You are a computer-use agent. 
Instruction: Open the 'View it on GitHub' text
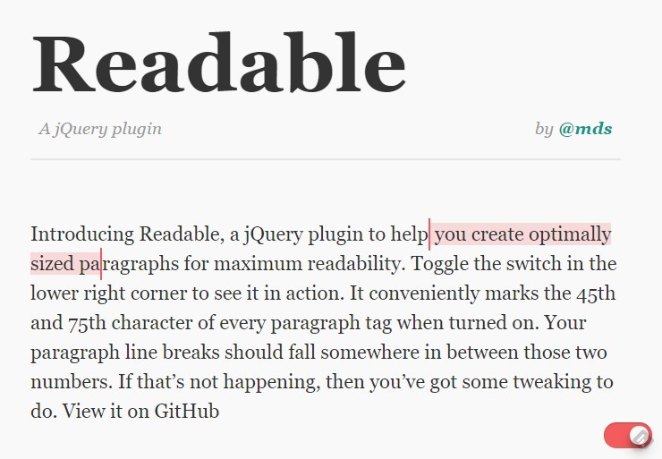141,411
